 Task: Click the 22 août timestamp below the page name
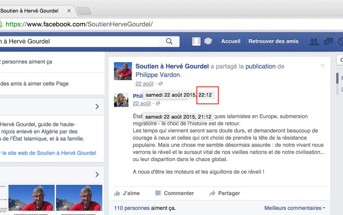tap(144, 84)
